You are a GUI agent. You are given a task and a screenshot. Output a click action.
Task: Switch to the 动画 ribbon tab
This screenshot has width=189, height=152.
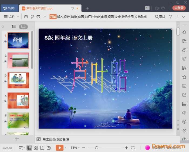pos(81,17)
